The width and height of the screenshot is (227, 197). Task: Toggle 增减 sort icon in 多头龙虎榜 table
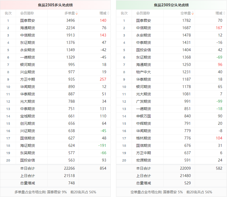pos(108,13)
